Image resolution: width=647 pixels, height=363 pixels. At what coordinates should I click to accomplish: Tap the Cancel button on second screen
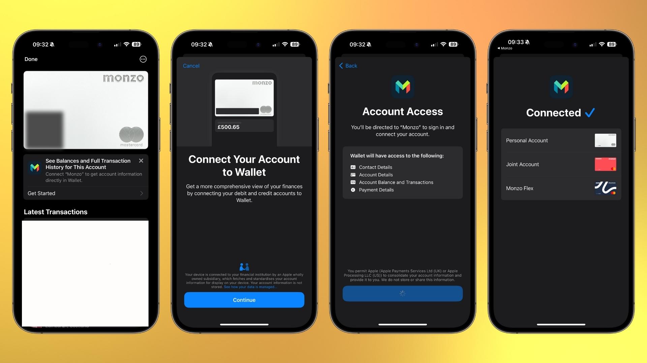tap(191, 65)
